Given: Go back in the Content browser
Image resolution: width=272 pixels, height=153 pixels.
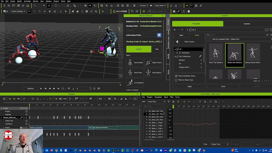Looking at the screenshot, I should tap(175, 30).
